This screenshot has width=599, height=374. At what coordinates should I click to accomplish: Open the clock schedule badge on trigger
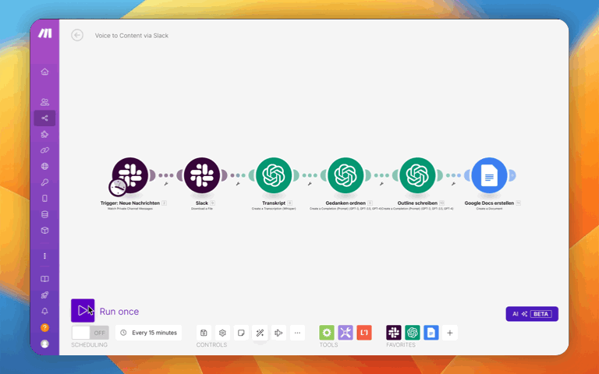117,187
